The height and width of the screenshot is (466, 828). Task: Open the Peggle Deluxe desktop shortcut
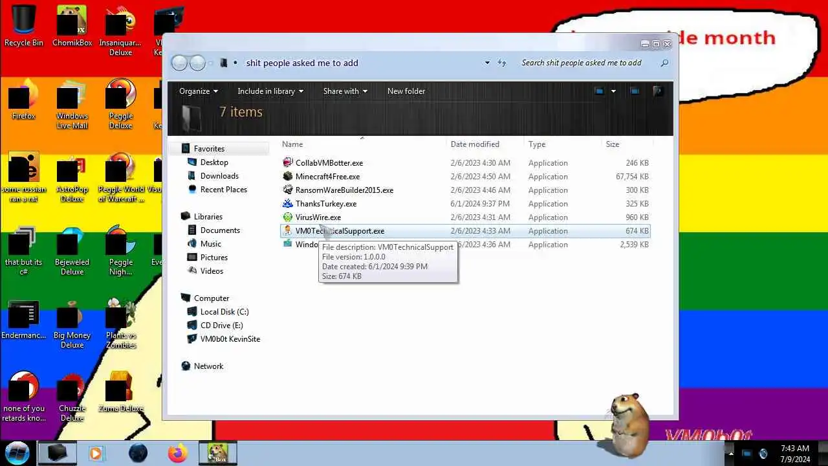click(120, 104)
